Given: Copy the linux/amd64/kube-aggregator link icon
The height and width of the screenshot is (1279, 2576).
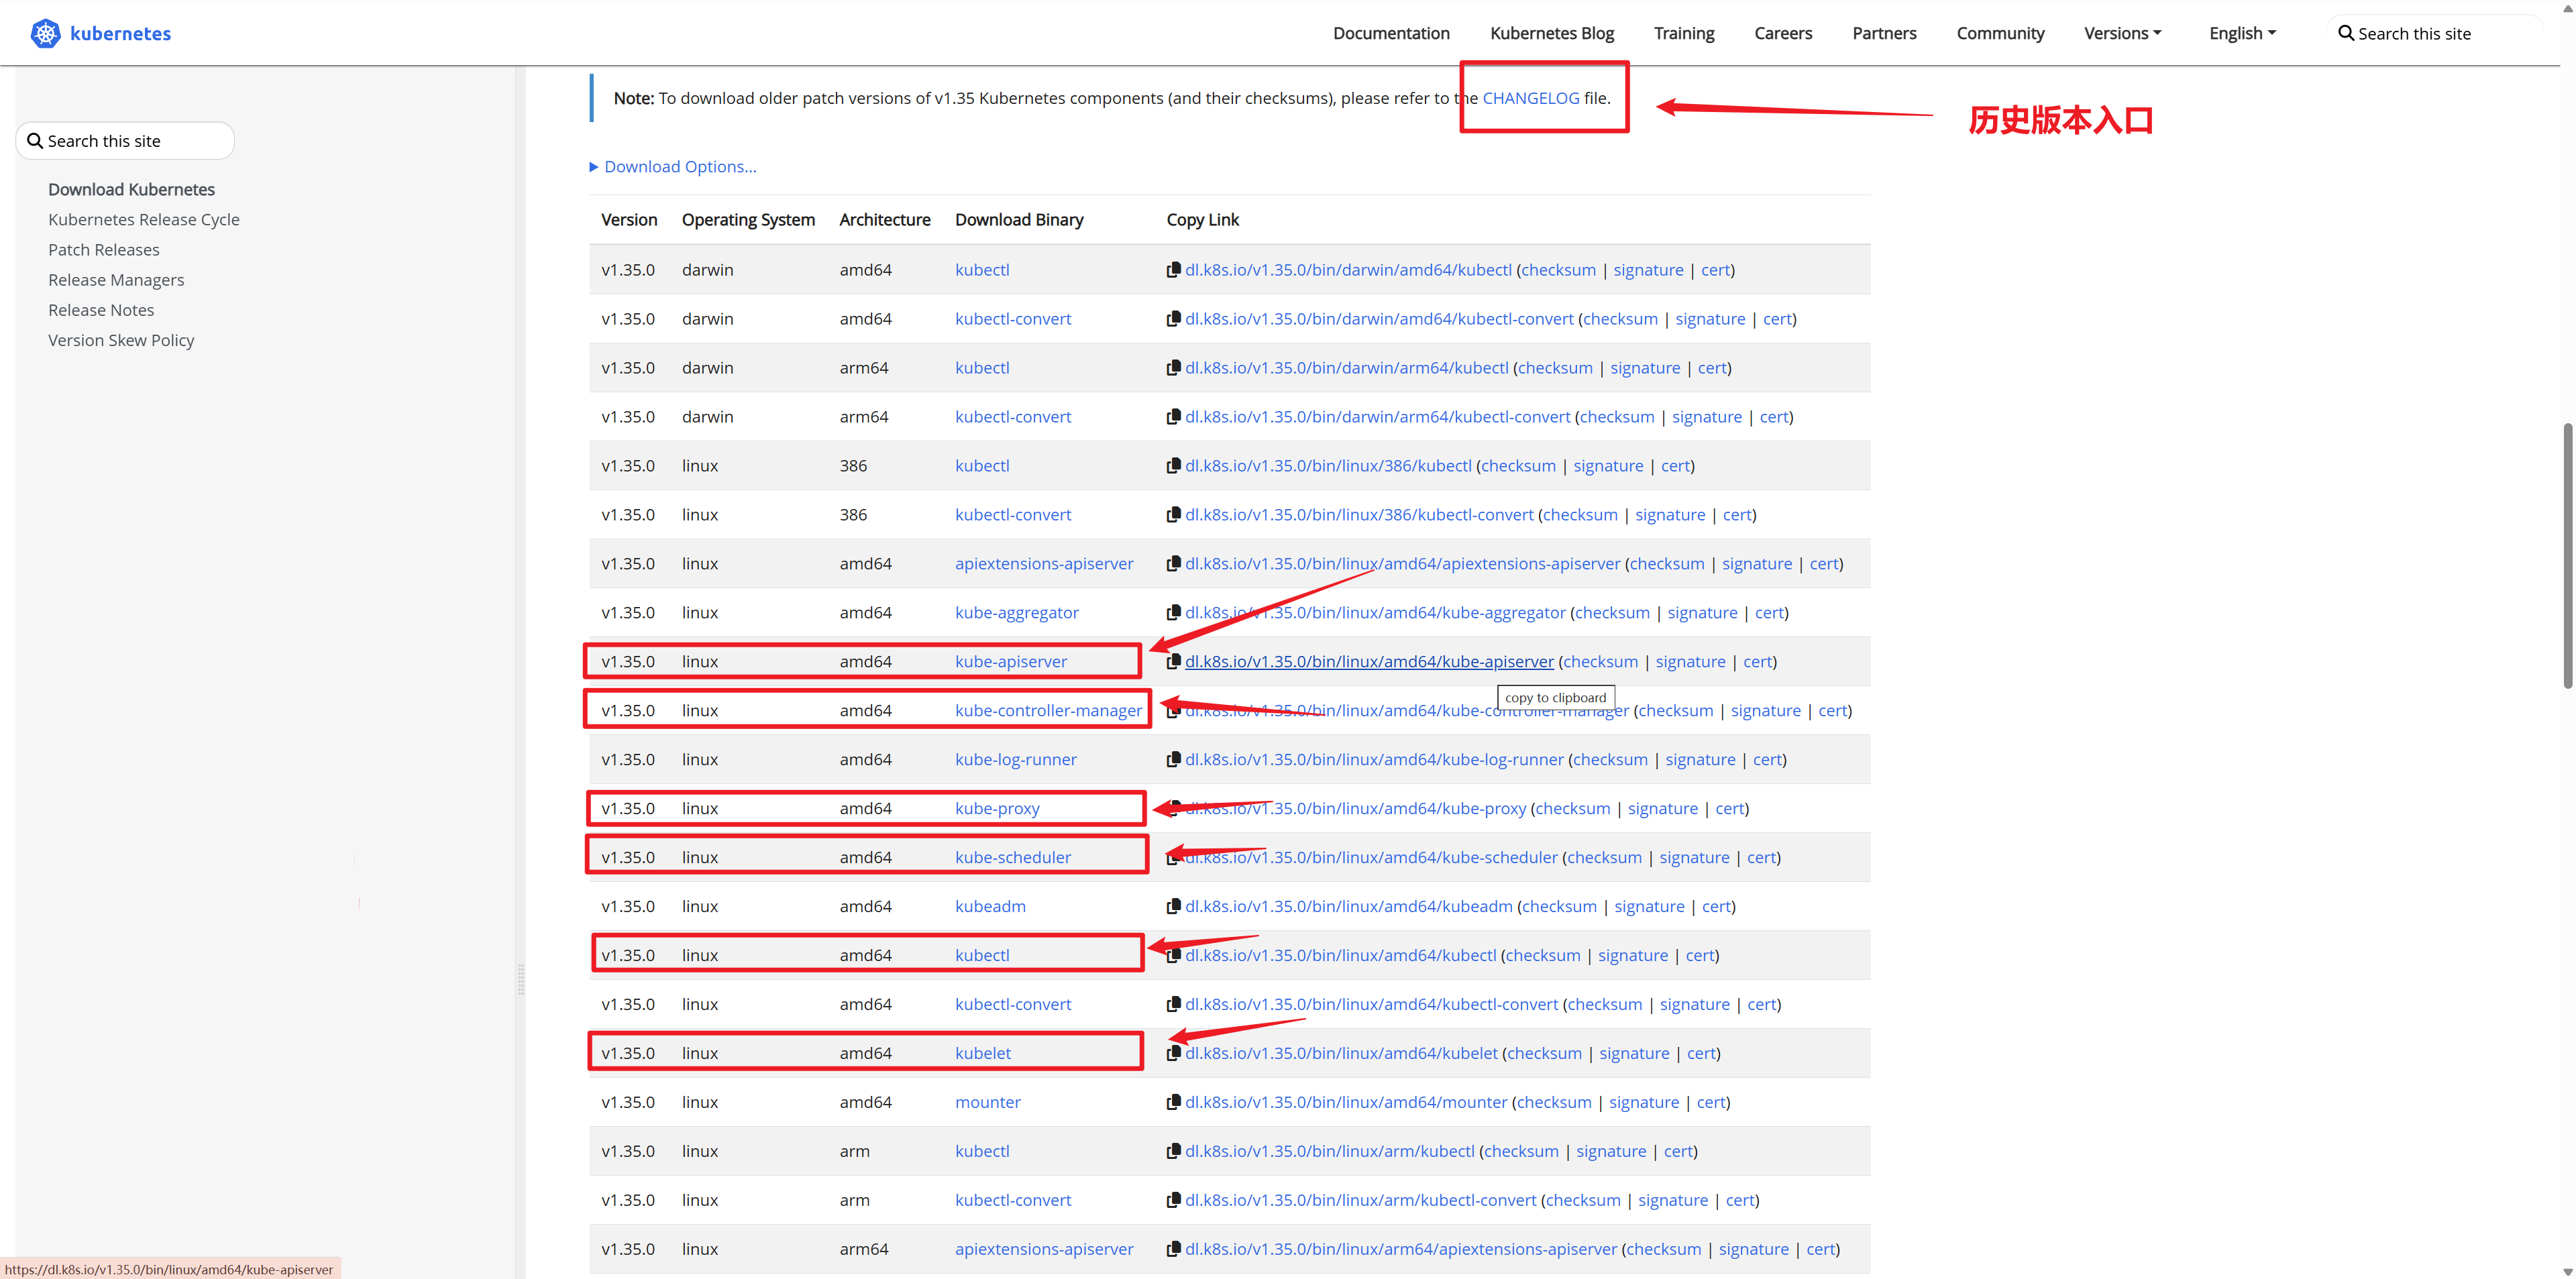Looking at the screenshot, I should click(x=1173, y=613).
